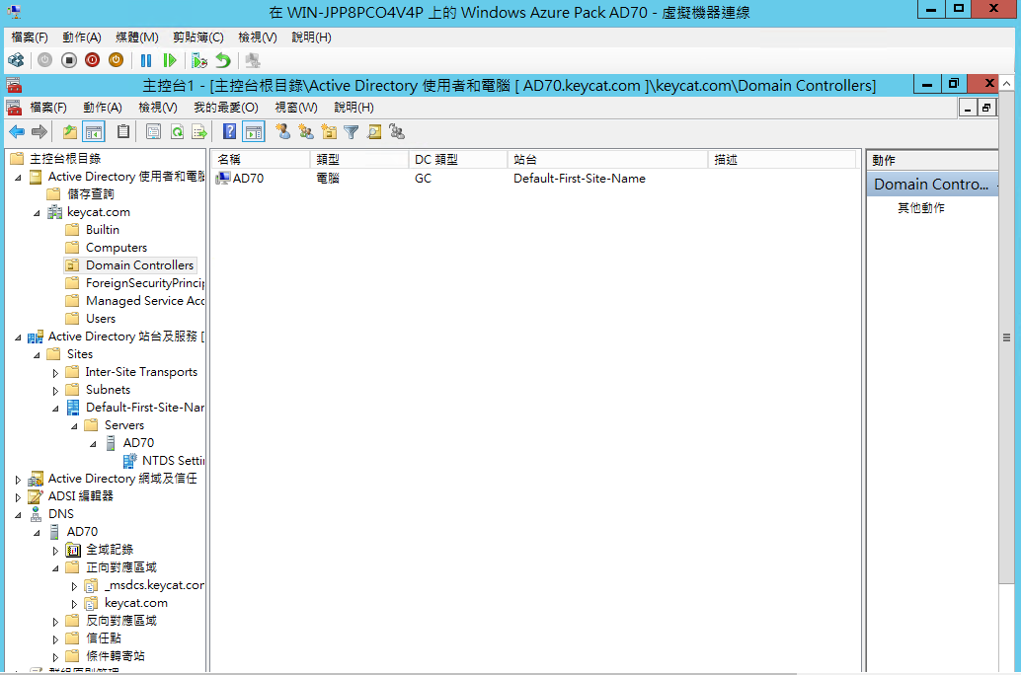Open console 動作(A) menu below 主控台1 title

(x=103, y=108)
